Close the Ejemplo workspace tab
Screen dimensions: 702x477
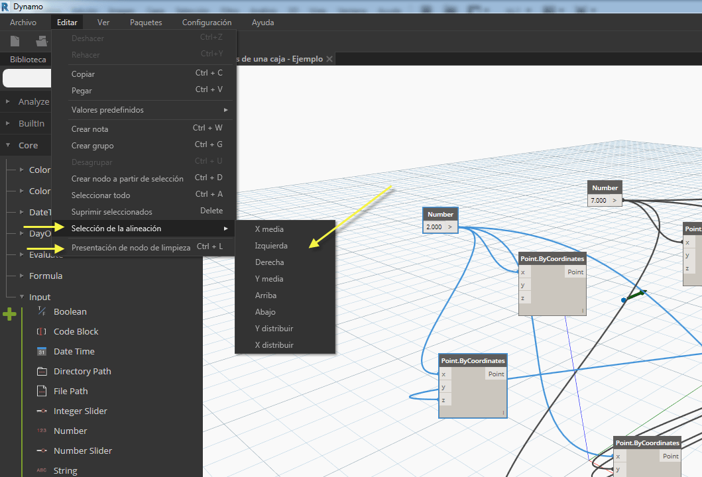pyautogui.click(x=329, y=58)
